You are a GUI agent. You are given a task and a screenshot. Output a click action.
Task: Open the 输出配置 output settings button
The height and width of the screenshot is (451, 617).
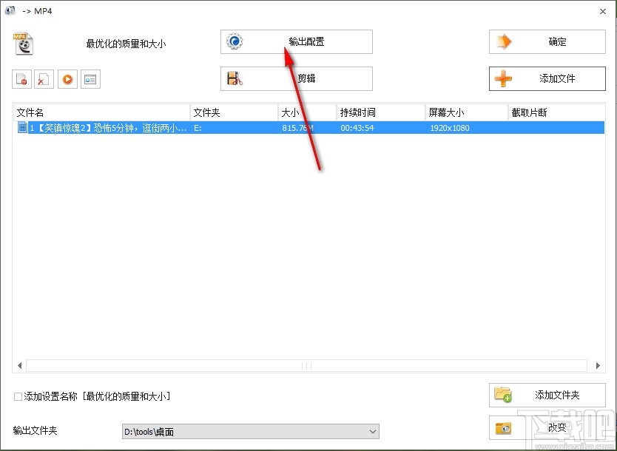click(297, 41)
